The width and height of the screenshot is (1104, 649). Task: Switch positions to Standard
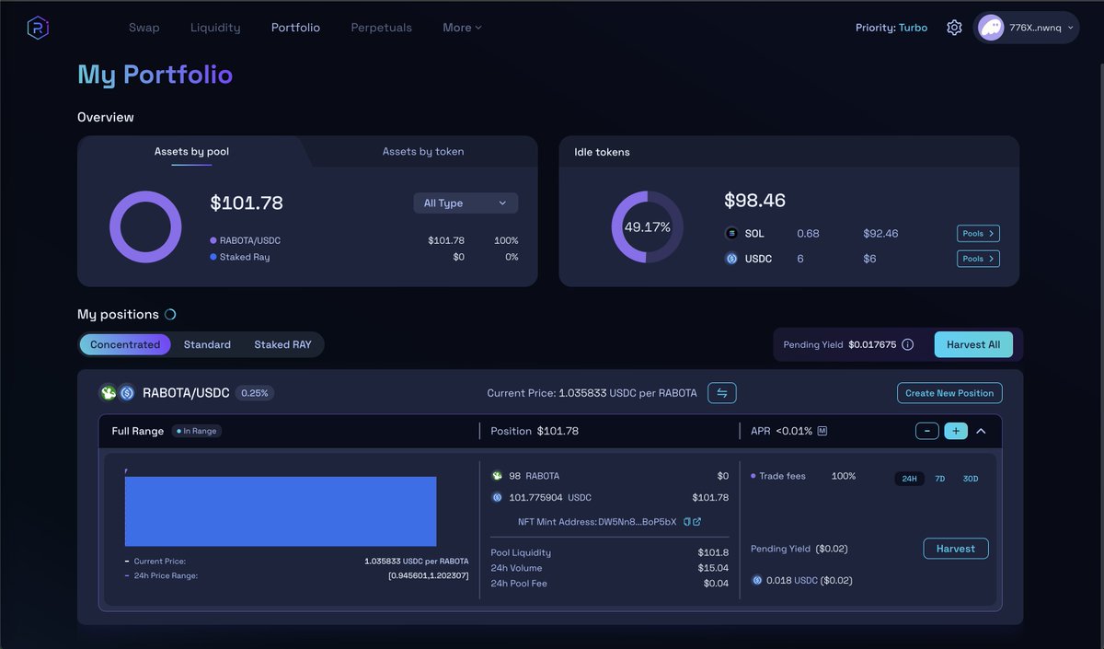coord(207,344)
